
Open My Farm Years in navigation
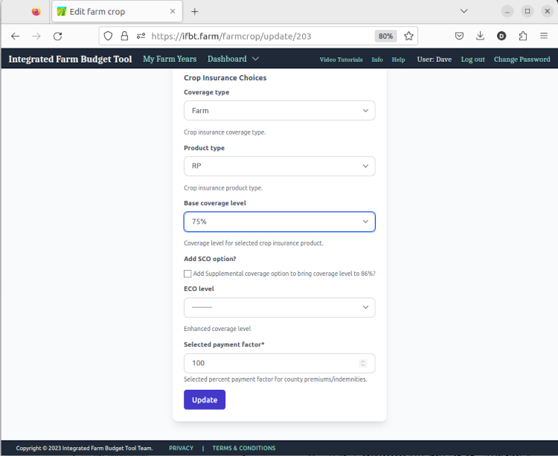point(170,59)
